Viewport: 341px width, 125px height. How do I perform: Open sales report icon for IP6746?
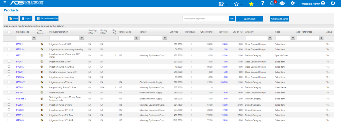pyautogui.click(x=42, y=93)
